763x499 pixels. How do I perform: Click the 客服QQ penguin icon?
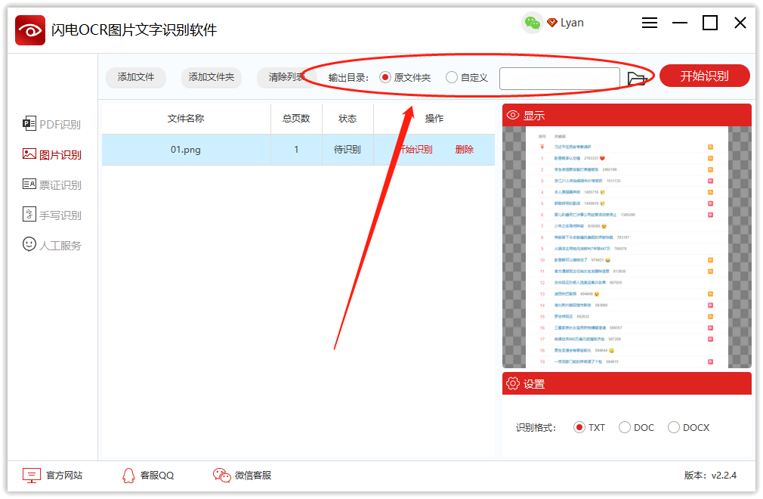coord(128,475)
